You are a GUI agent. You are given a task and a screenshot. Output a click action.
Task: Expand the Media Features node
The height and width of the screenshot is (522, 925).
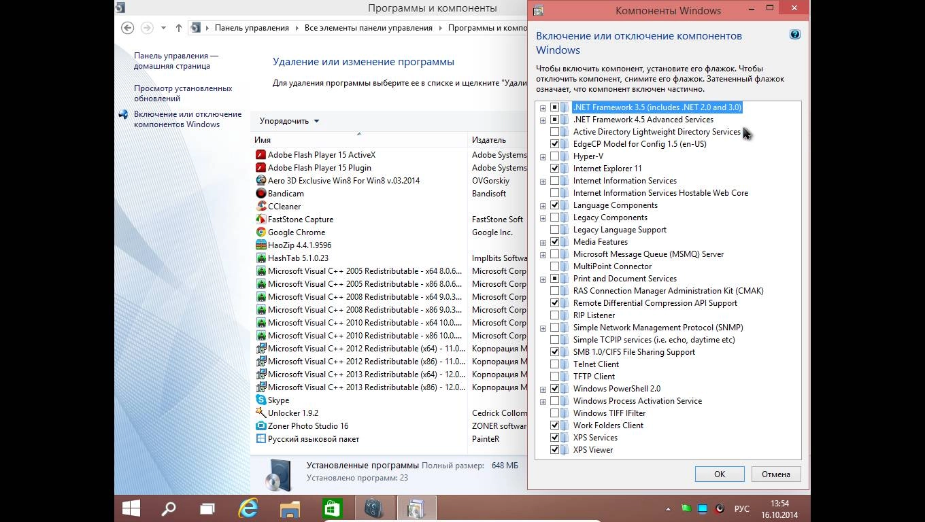(543, 243)
